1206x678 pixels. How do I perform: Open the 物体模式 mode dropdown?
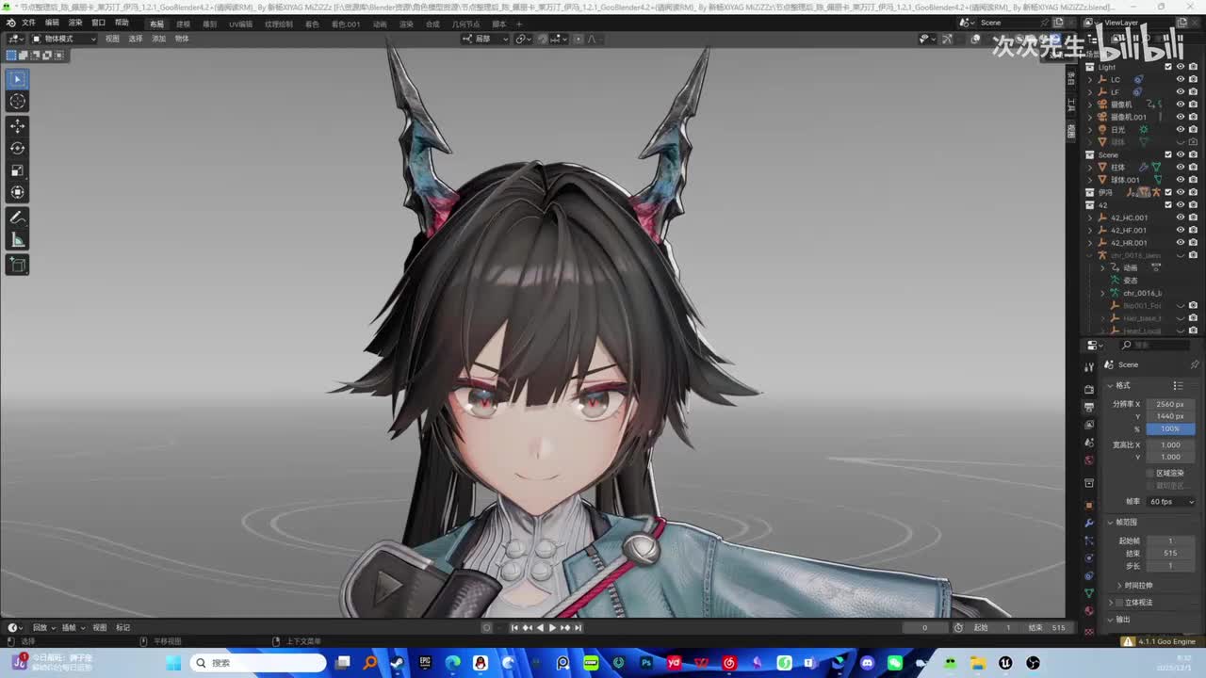click(64, 39)
